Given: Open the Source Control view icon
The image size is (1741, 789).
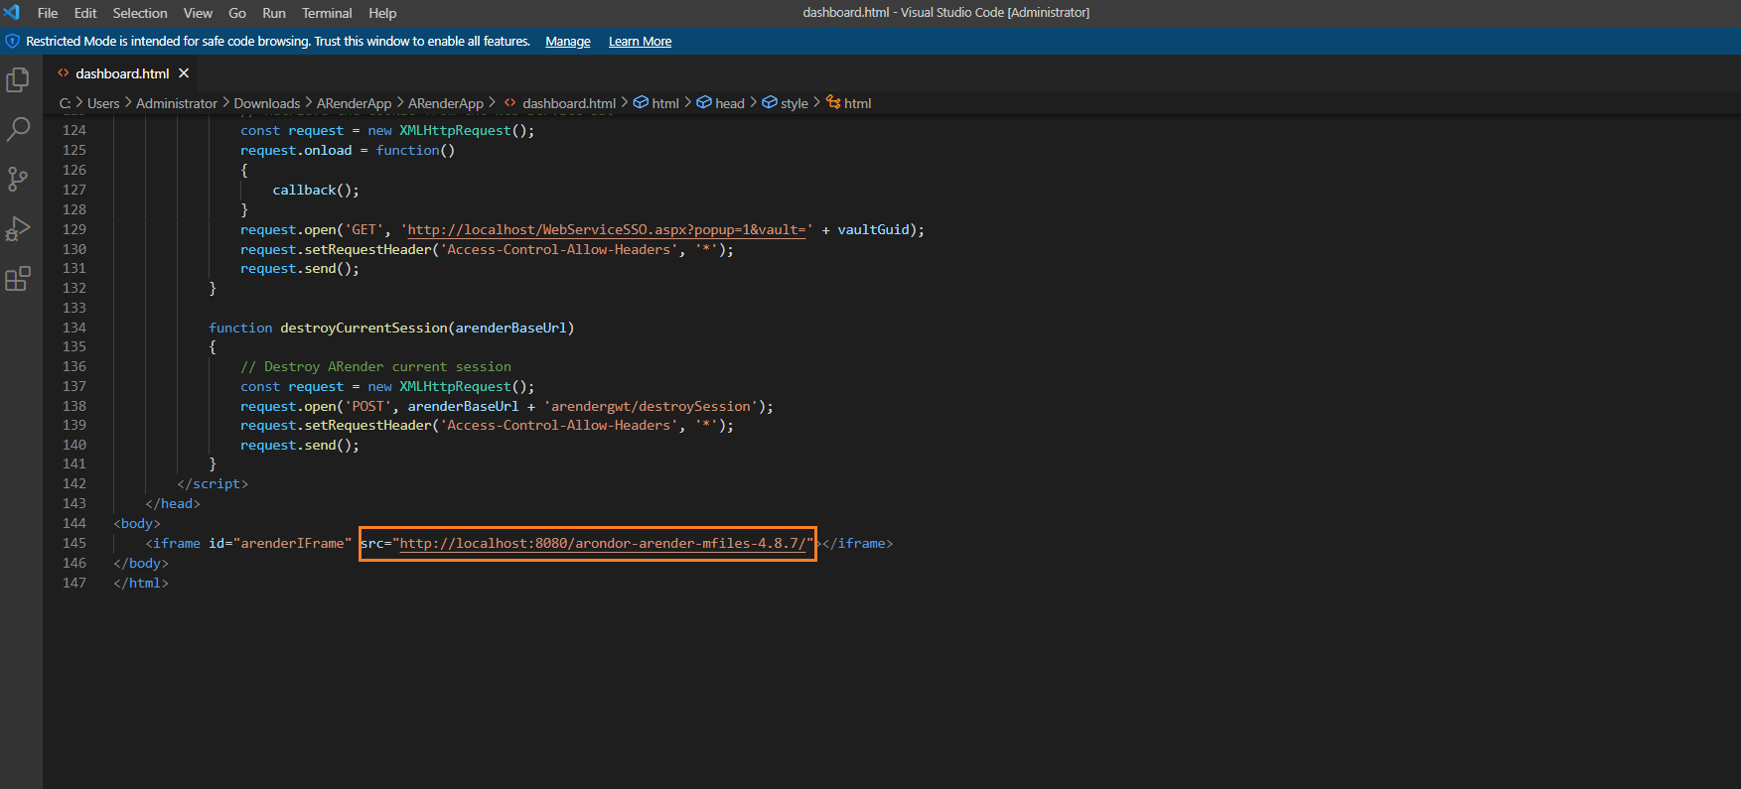Looking at the screenshot, I should coord(18,179).
